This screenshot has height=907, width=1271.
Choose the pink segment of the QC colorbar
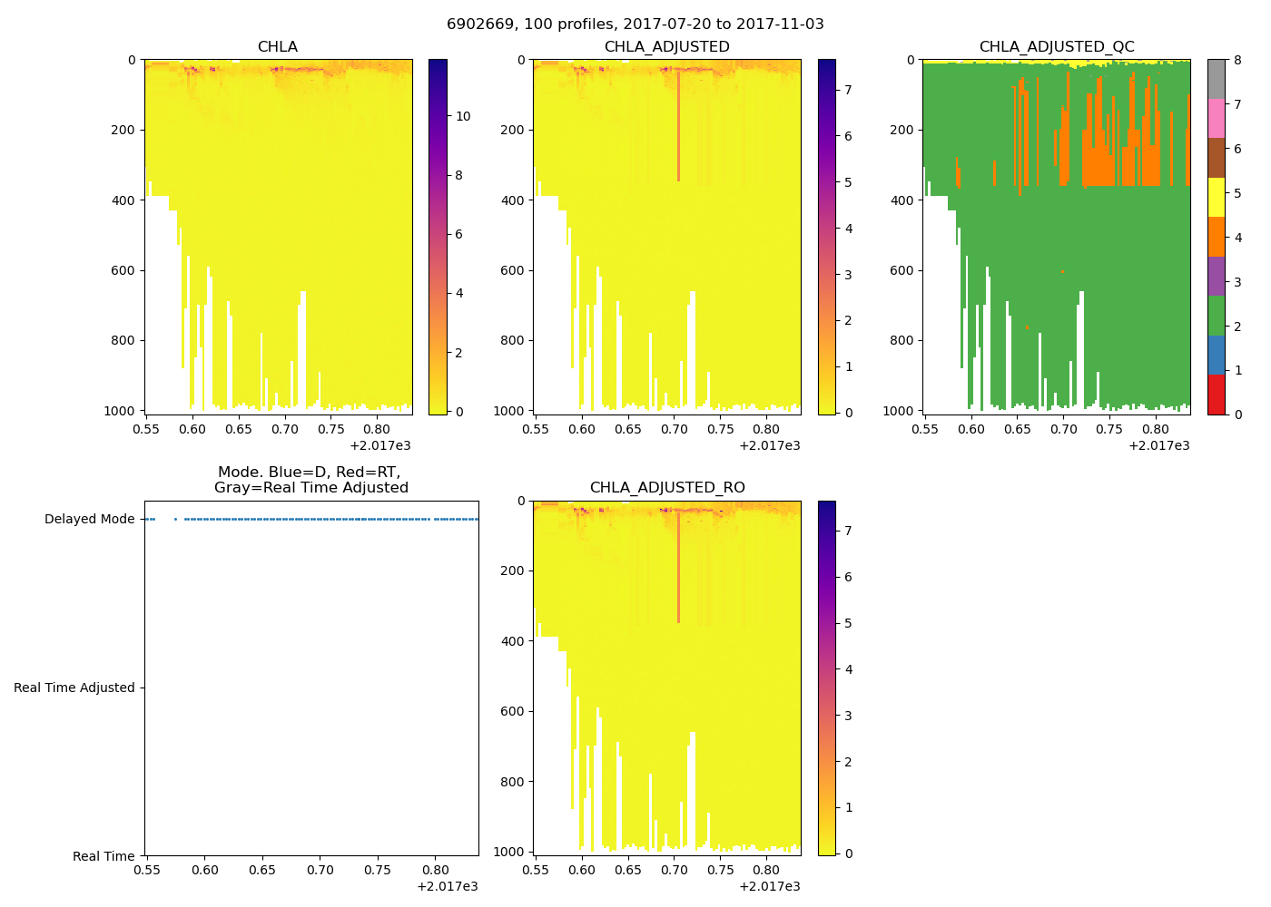click(x=1216, y=118)
